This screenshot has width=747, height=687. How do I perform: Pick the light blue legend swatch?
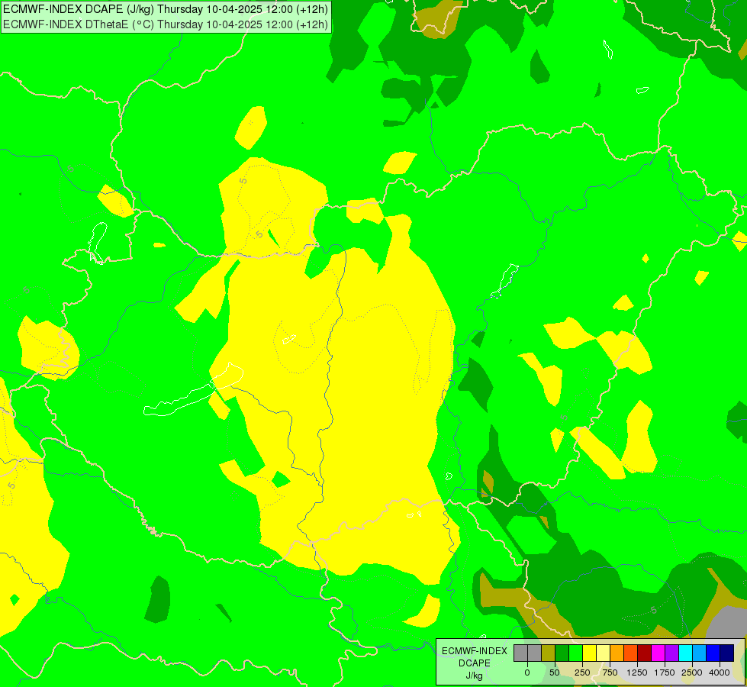click(x=700, y=653)
